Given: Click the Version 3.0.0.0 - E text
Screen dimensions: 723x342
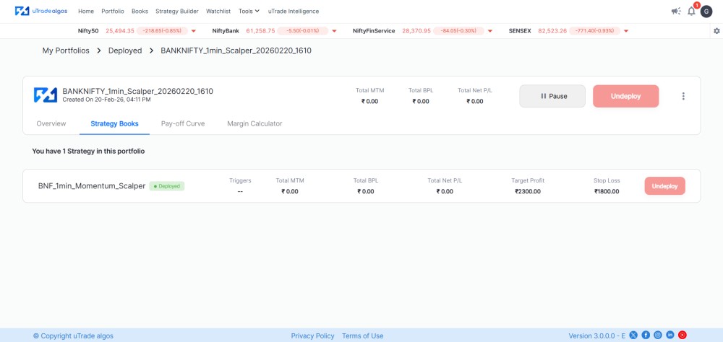Looking at the screenshot, I should pyautogui.click(x=596, y=336).
